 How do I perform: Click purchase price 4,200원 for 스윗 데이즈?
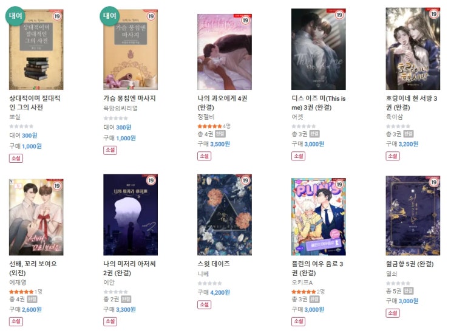click(220, 292)
